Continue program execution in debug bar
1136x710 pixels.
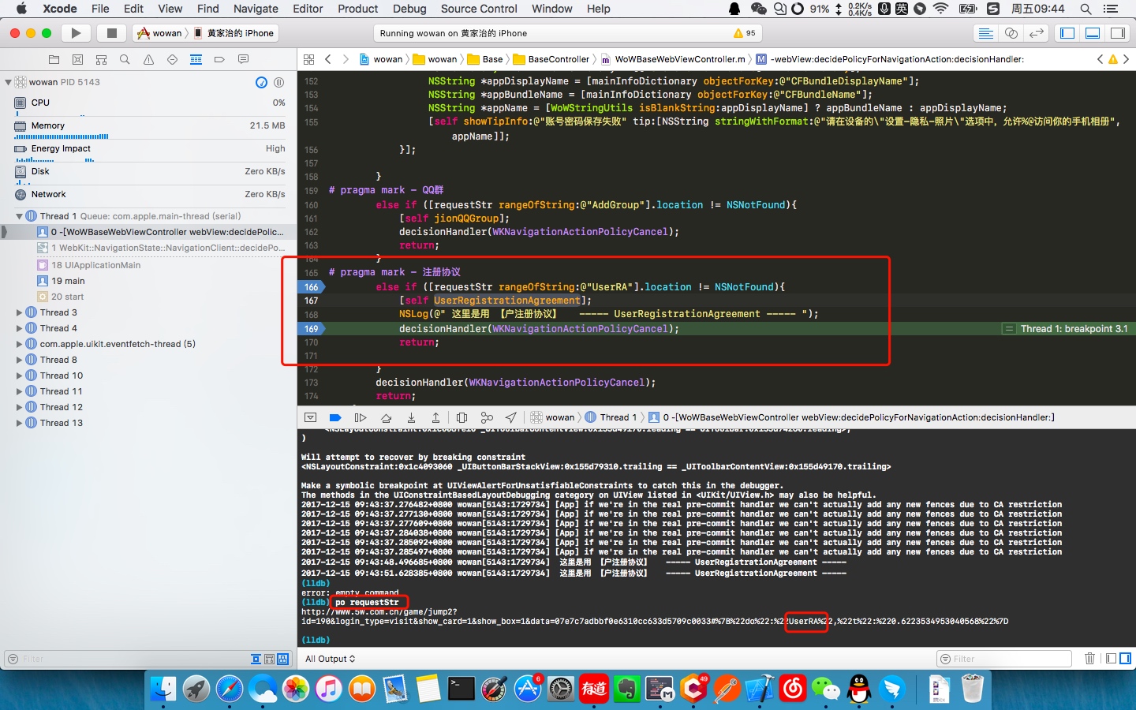coord(361,417)
